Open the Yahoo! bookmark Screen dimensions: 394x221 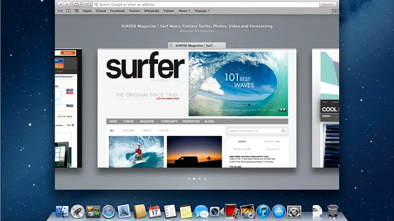(169, 11)
